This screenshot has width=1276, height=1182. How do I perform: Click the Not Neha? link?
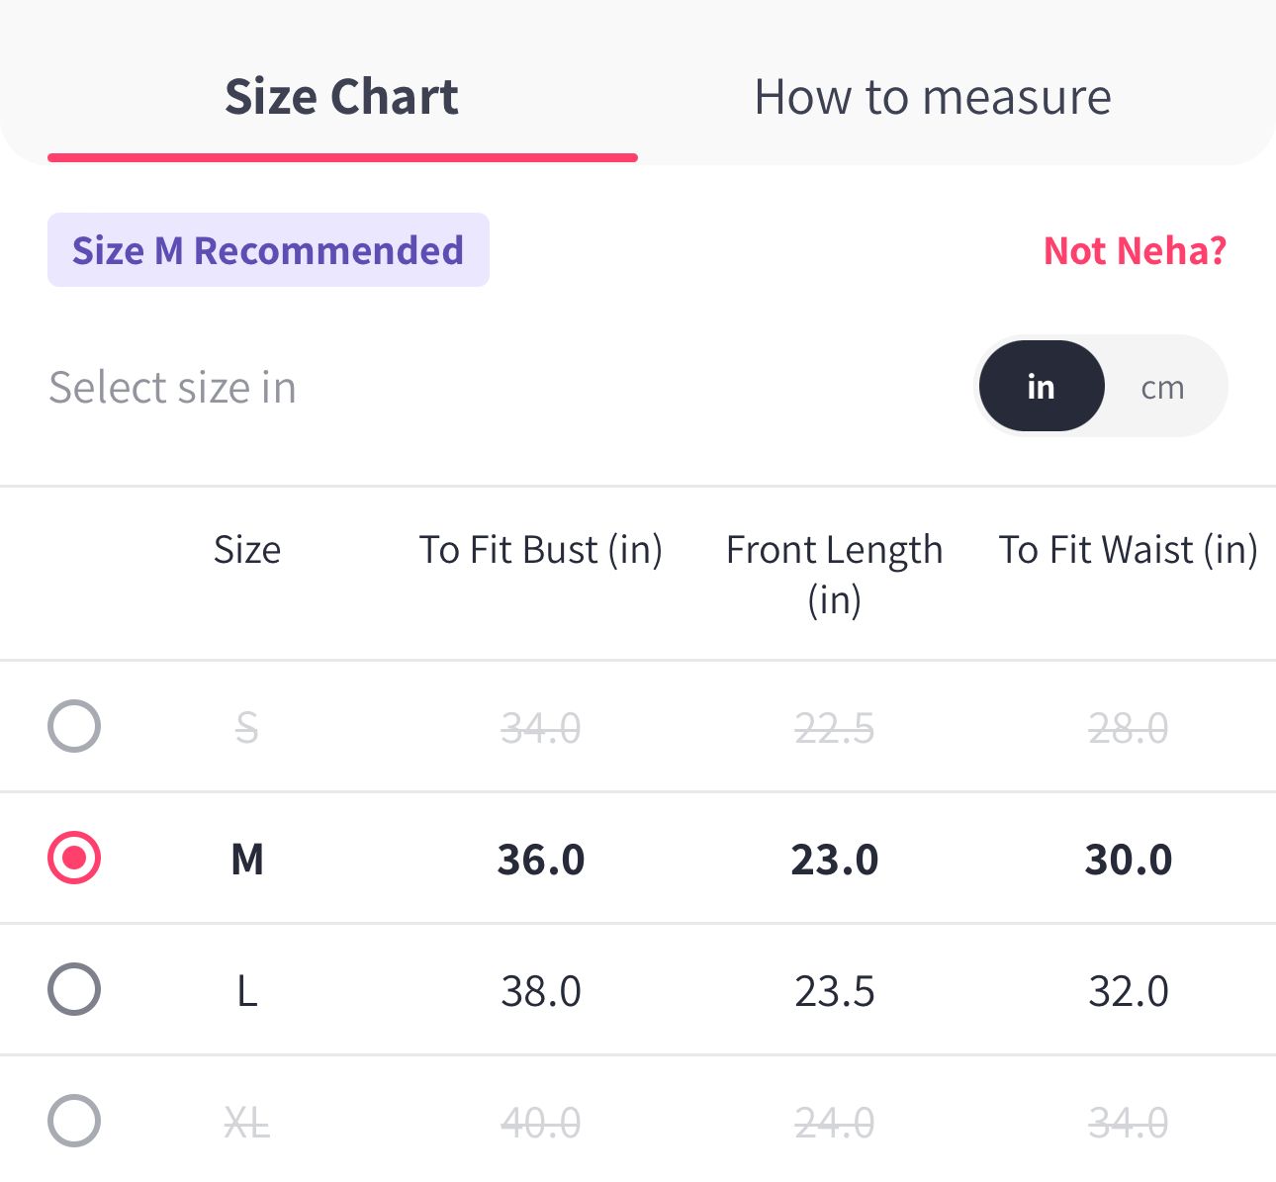coord(1135,251)
